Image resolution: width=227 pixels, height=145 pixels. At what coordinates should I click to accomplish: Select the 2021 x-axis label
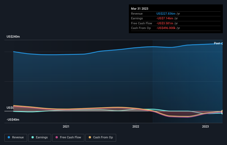tap(66, 126)
